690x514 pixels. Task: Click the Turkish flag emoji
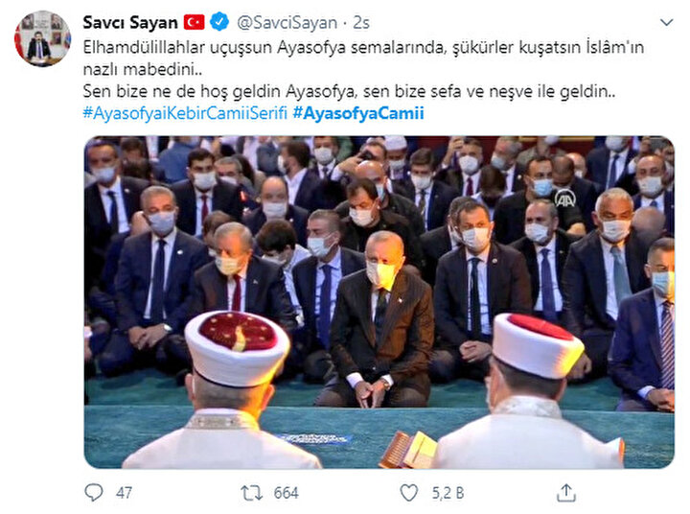click(x=194, y=22)
